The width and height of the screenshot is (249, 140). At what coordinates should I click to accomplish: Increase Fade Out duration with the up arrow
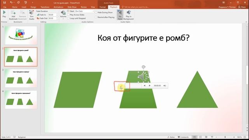pos(57,17)
